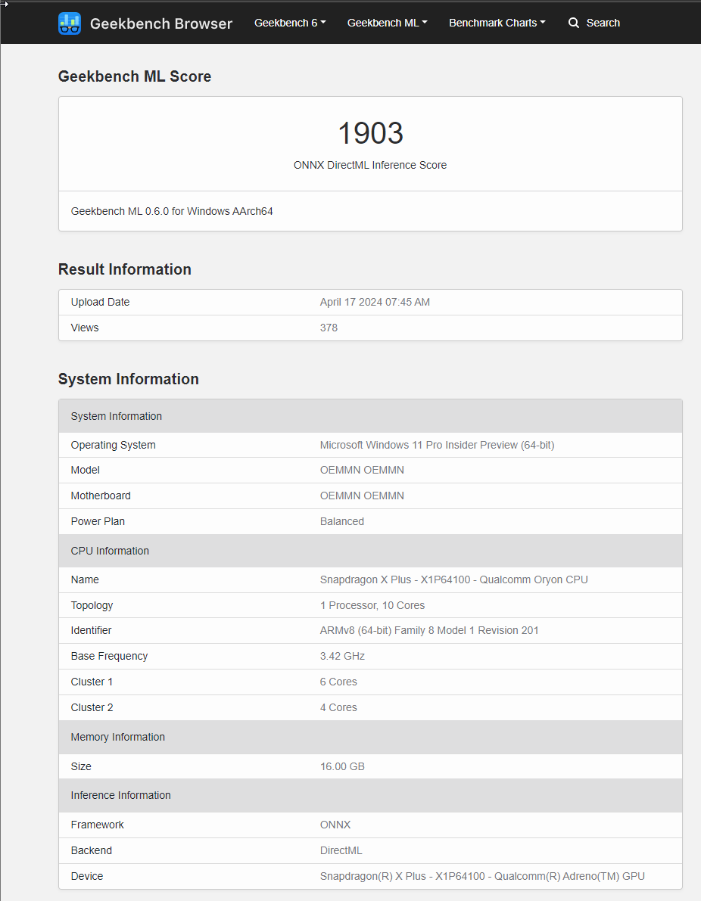Click the Device Adreno GPU value
Screen dimensions: 701x901
click(x=482, y=876)
